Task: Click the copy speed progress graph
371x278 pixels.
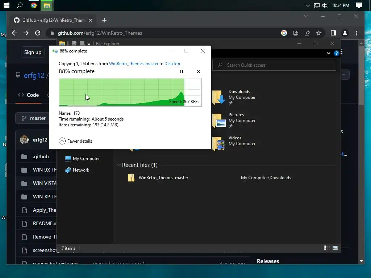Action: coord(130,92)
